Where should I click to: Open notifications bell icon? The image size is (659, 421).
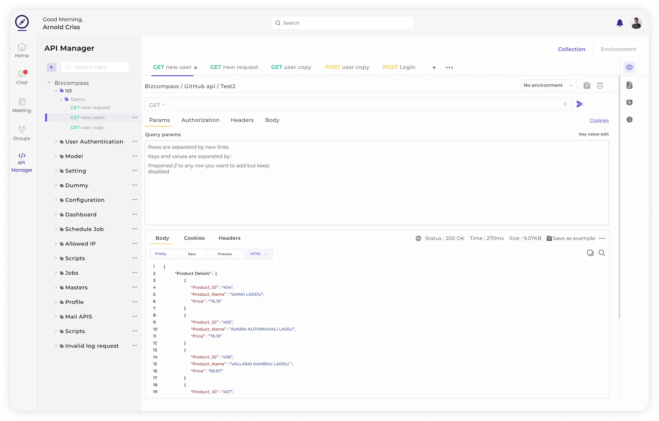pyautogui.click(x=620, y=23)
